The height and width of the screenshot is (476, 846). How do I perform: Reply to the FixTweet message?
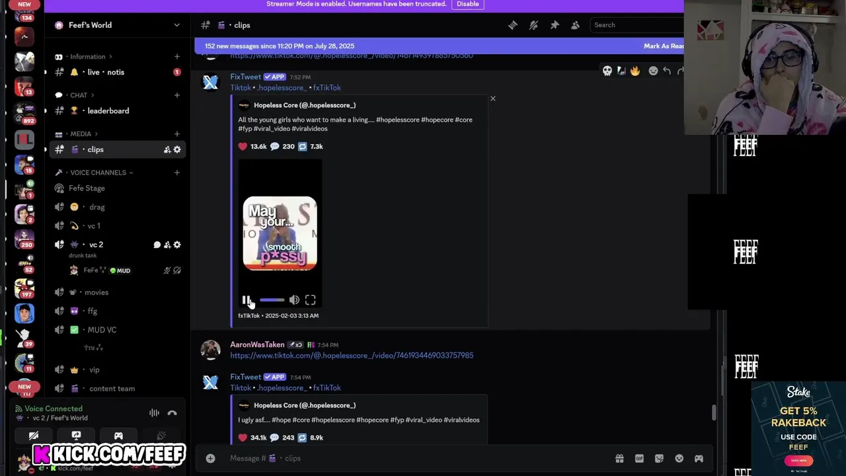[667, 71]
